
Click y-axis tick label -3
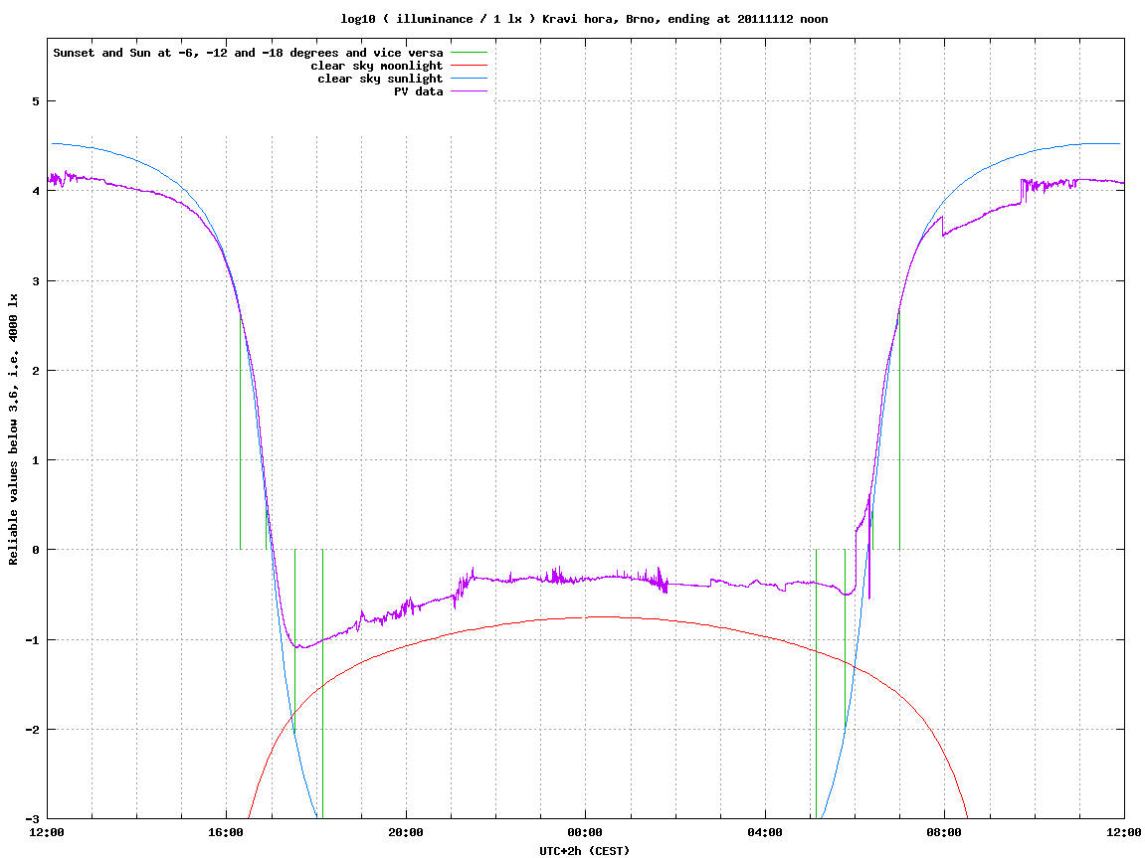pos(32,819)
